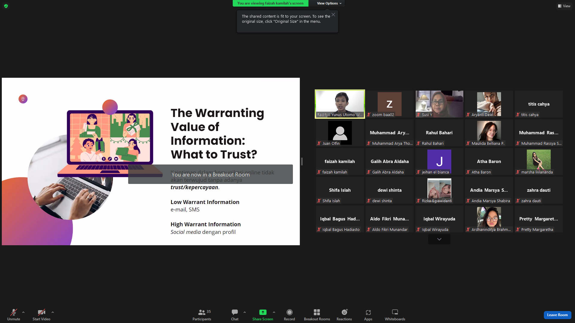Select Maulida Belliana P. video tile
This screenshot has width=575, height=323.
[489, 133]
